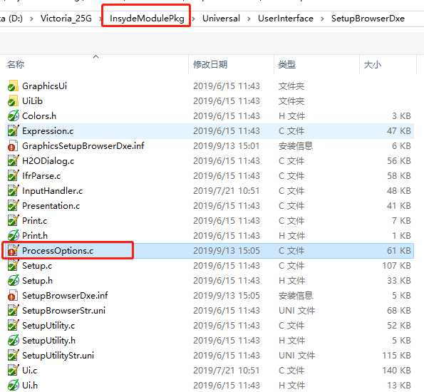Expand breadcrumb chevron after UserInterface
This screenshot has width=424, height=392.
[x=322, y=19]
